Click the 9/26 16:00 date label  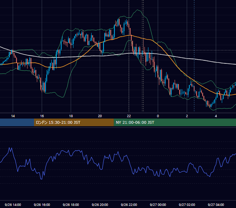[42, 205]
